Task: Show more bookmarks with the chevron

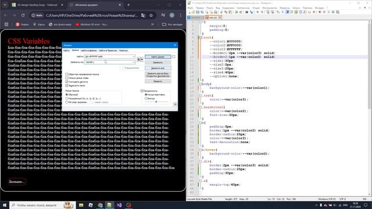Action: click(x=152, y=24)
